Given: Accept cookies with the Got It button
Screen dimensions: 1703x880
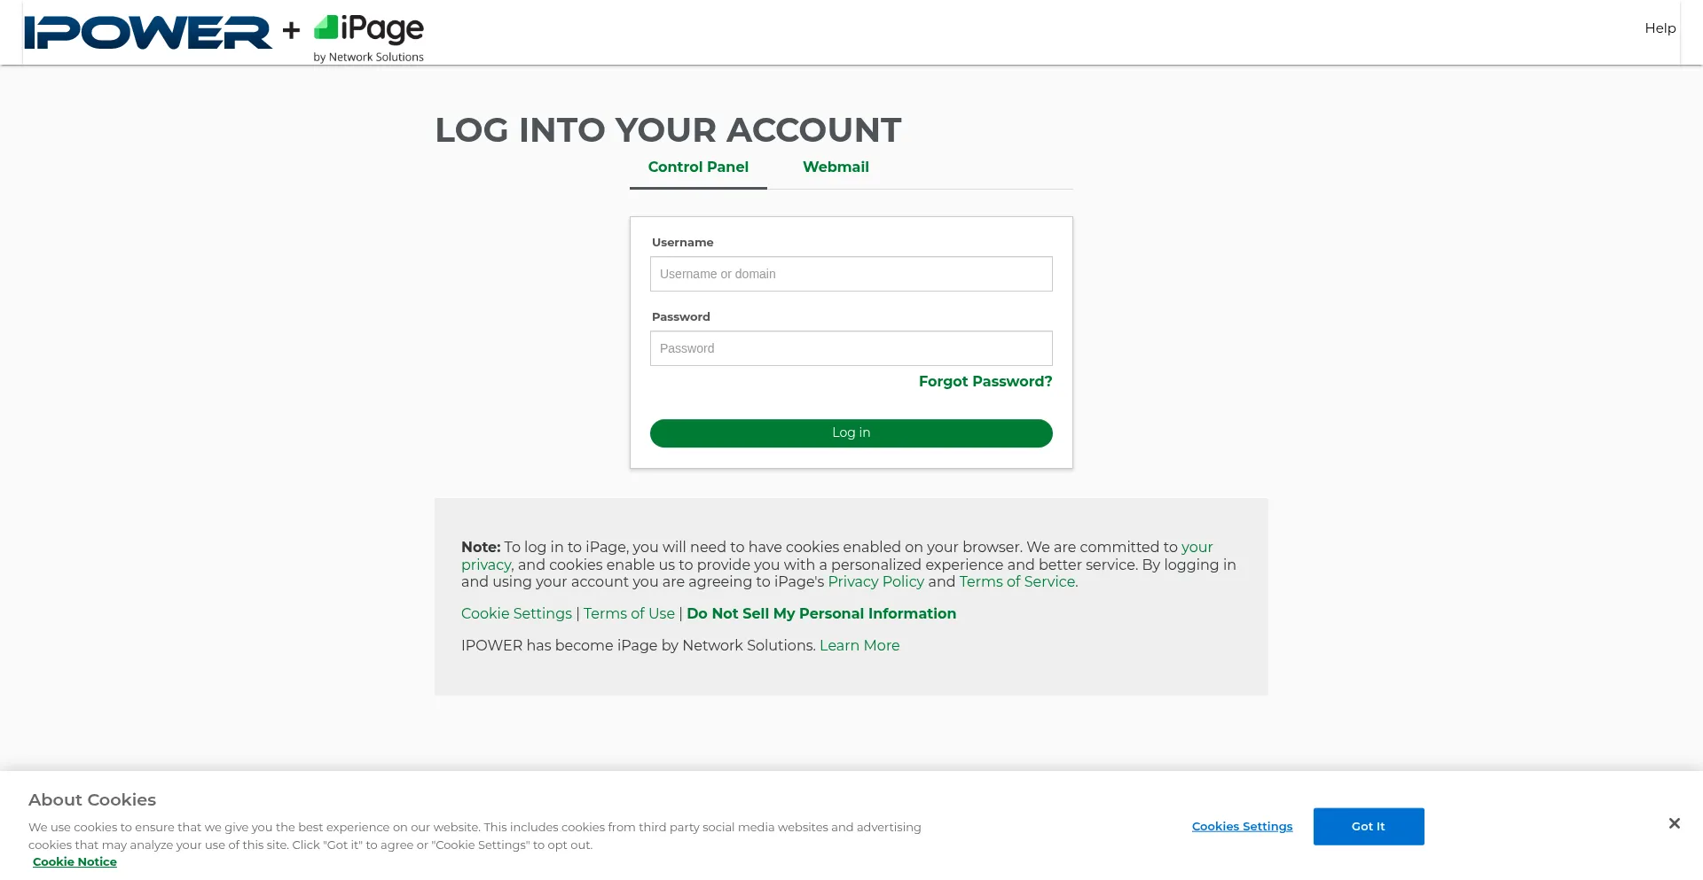Looking at the screenshot, I should (x=1368, y=827).
